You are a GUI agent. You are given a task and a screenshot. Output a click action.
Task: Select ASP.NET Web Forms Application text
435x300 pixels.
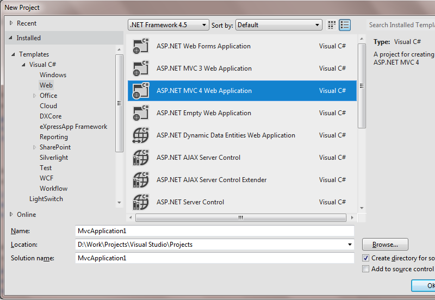pos(203,46)
